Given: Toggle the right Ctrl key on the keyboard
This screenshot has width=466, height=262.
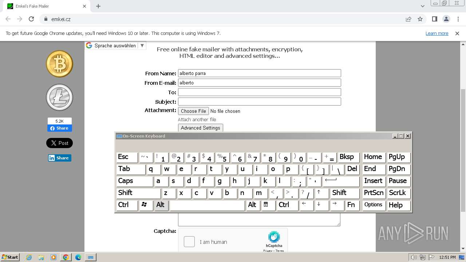Looking at the screenshot, I should (287, 205).
